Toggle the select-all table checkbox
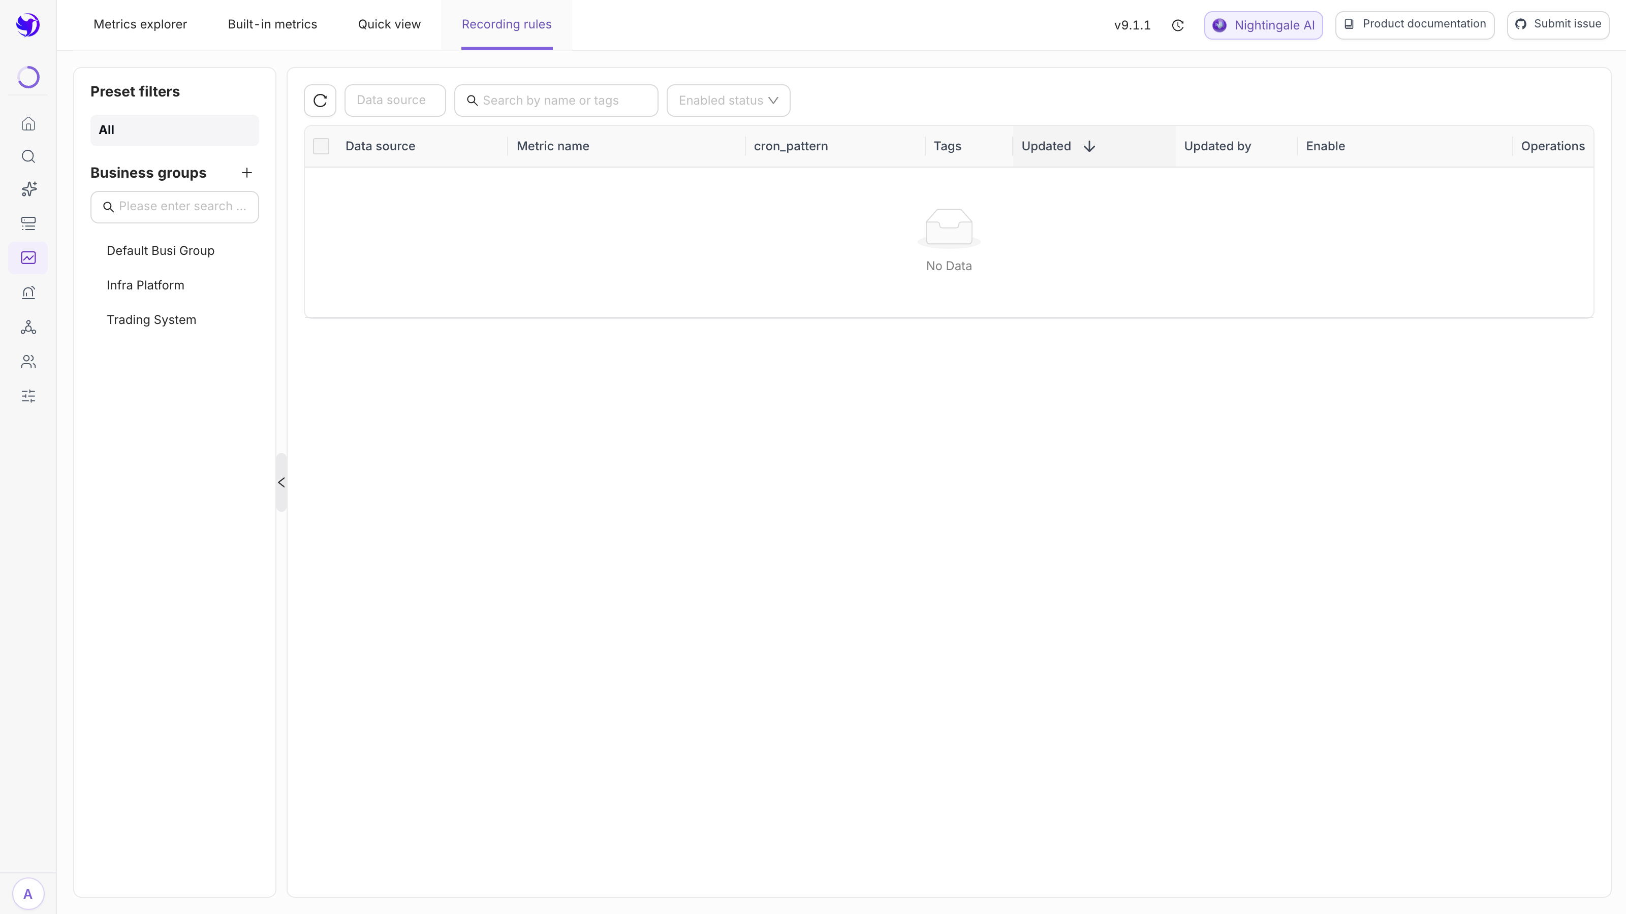The height and width of the screenshot is (914, 1626). [x=321, y=146]
